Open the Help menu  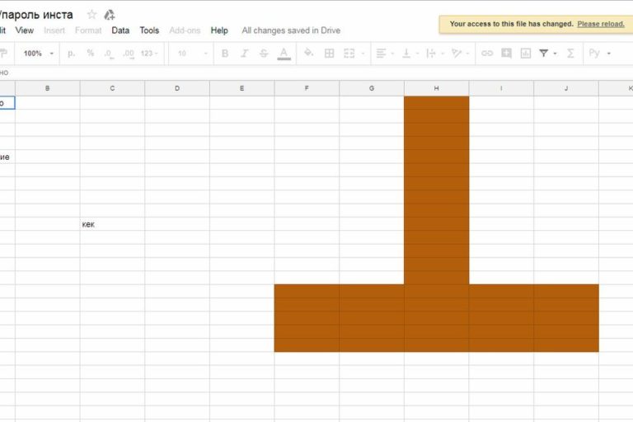219,30
